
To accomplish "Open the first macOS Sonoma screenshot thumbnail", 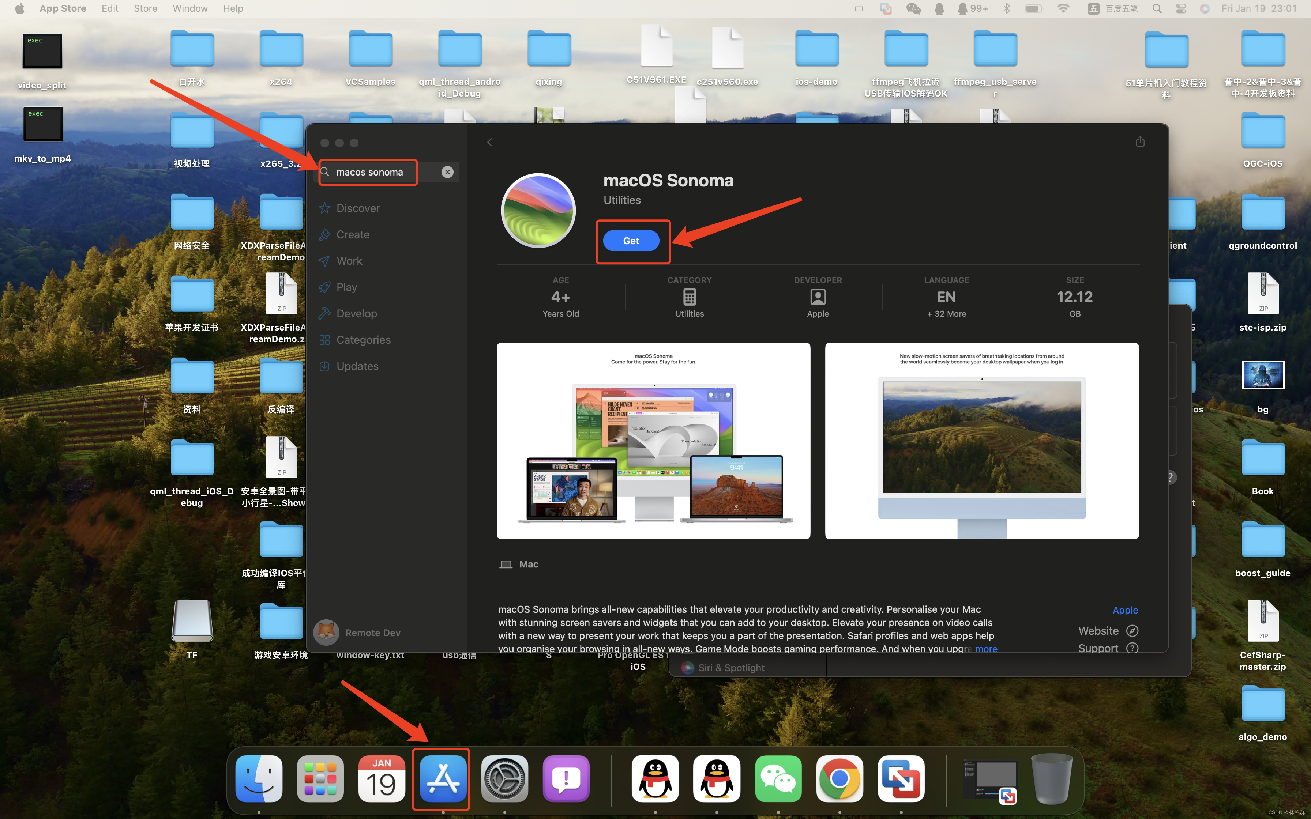I will pos(653,440).
